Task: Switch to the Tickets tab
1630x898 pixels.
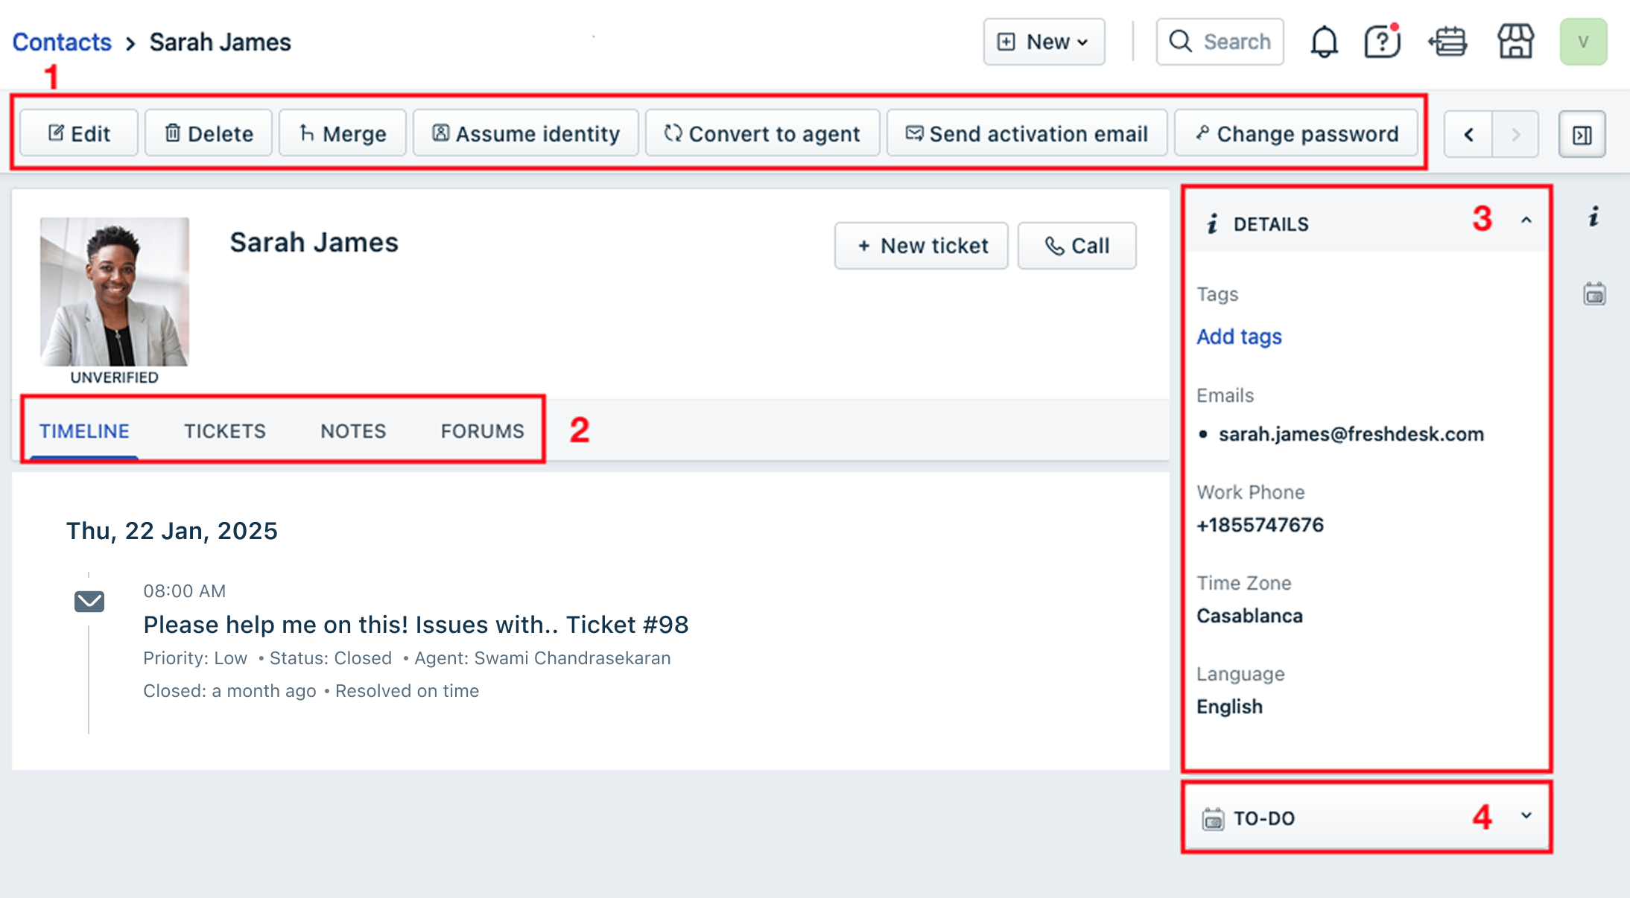Action: pos(224,431)
